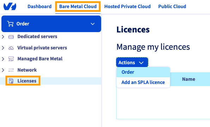
Task: Open Virtual private servers in the sidebar
Action: coord(42,48)
